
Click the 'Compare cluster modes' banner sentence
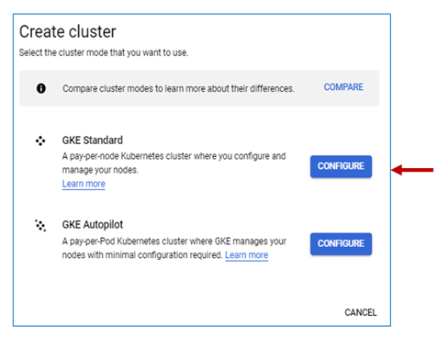coord(178,89)
